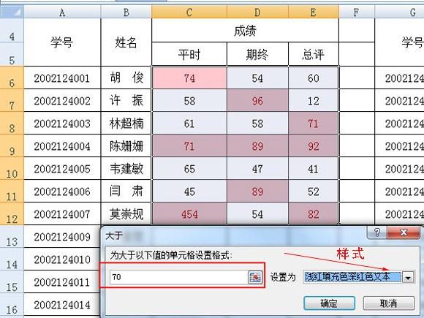Screen dimensions: 424x318
Task: Select column B header
Action: pos(126,12)
